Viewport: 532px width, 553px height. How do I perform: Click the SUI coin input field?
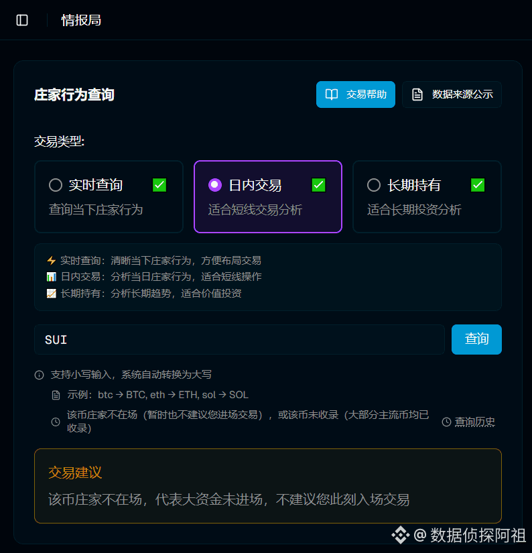239,339
